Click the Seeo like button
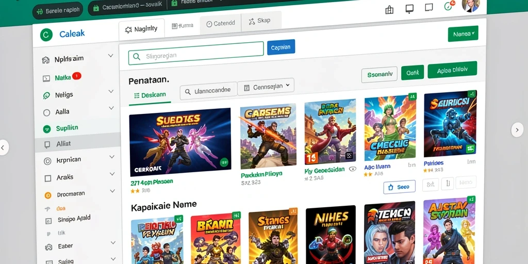 pos(400,187)
